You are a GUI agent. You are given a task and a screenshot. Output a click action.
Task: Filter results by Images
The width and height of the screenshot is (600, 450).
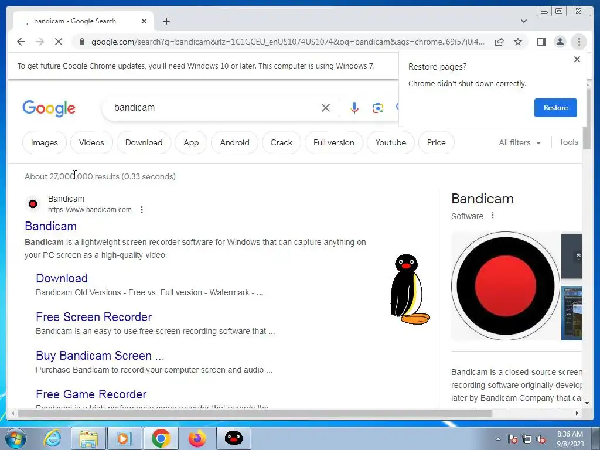point(45,142)
